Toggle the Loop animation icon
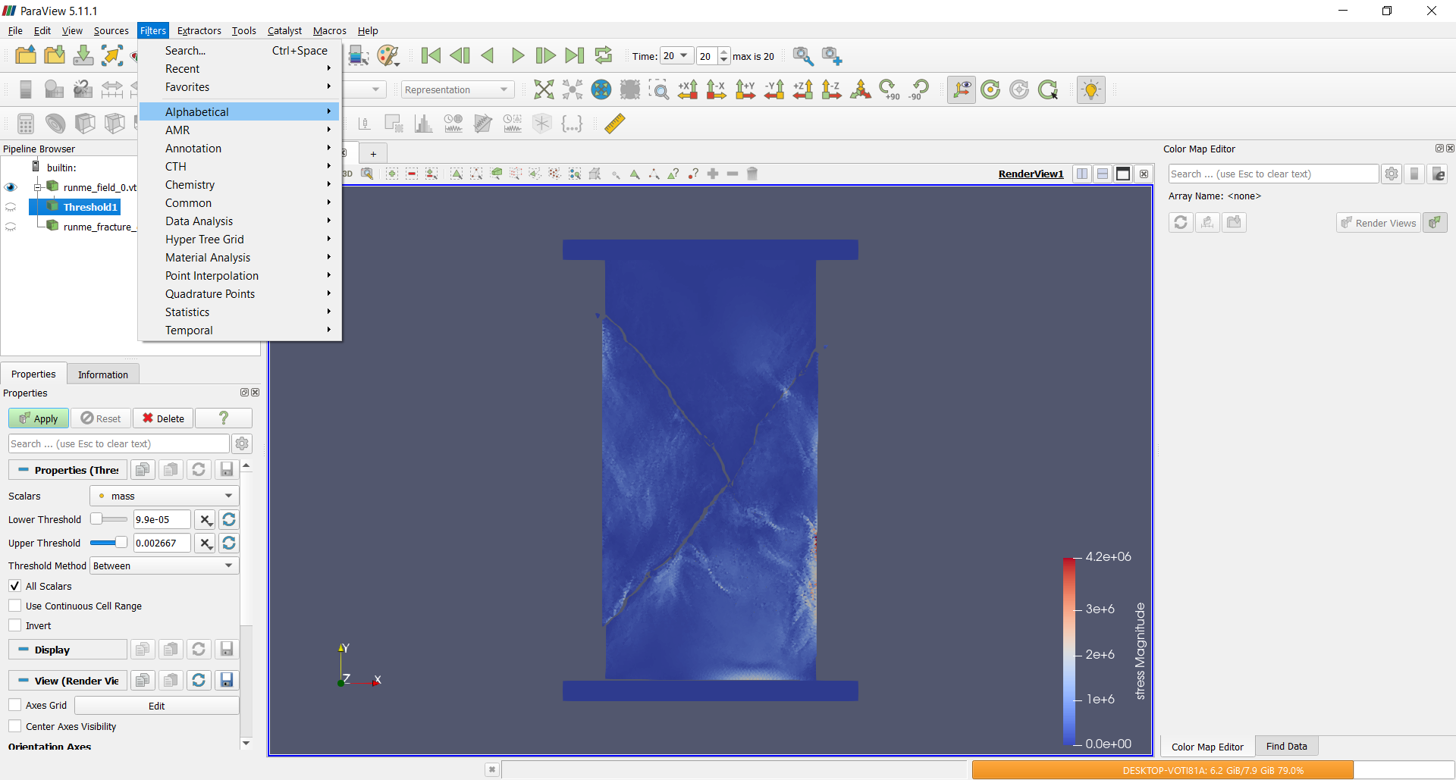The image size is (1456, 780). 604,55
